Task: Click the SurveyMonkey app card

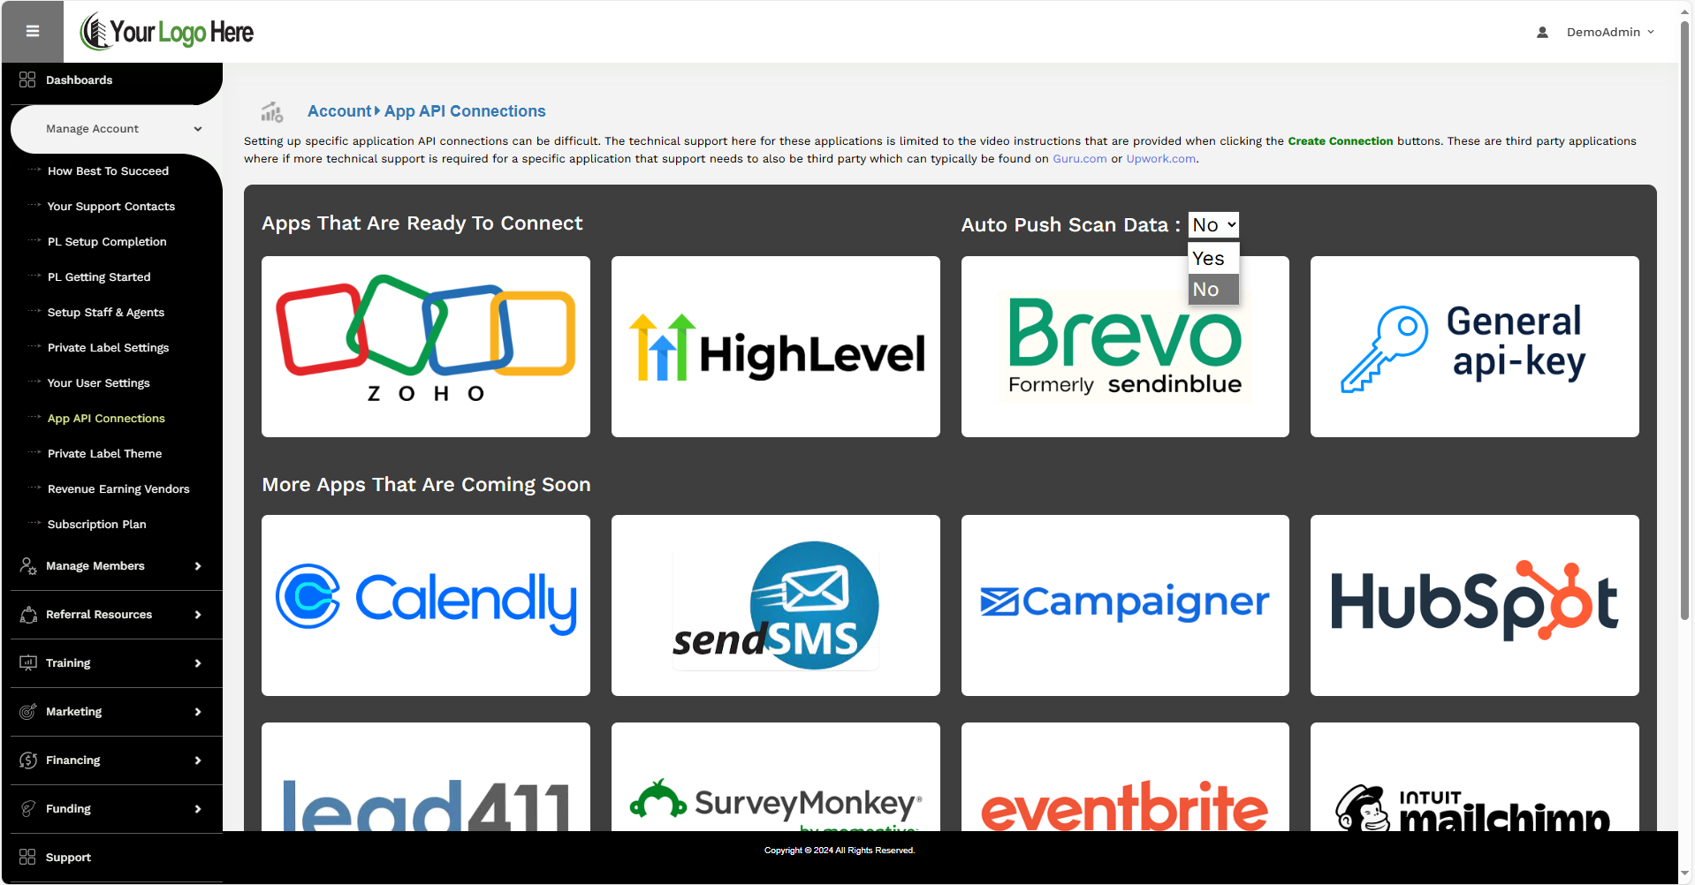Action: [x=776, y=777]
